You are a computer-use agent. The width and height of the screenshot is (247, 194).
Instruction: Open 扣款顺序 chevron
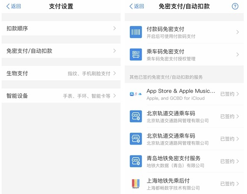pos(114,28)
